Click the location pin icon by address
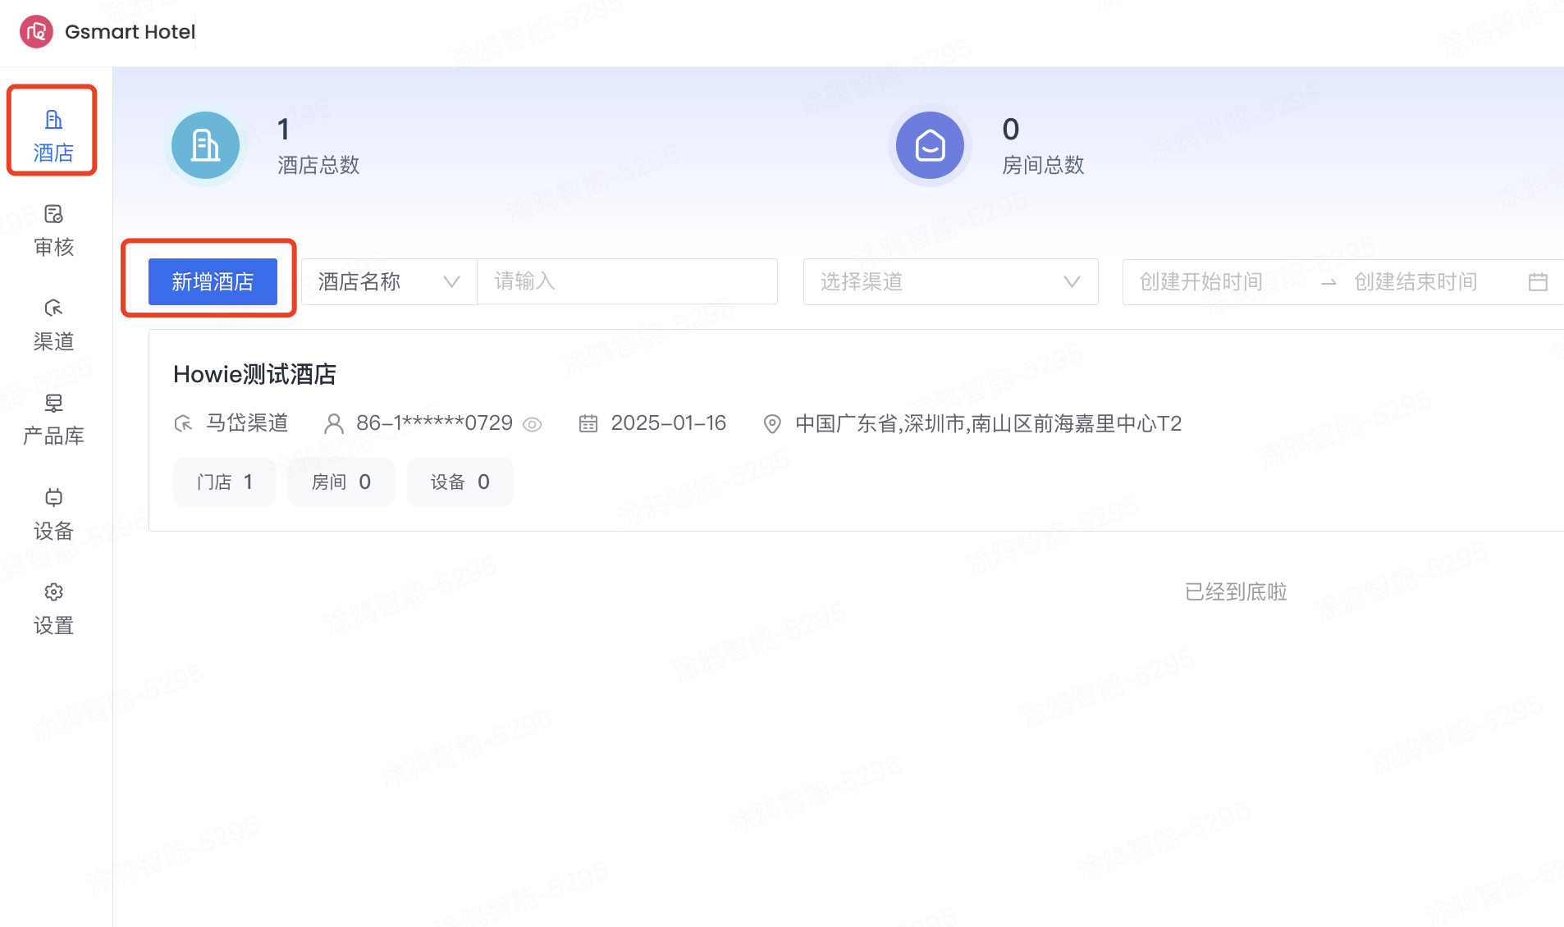 (x=772, y=423)
